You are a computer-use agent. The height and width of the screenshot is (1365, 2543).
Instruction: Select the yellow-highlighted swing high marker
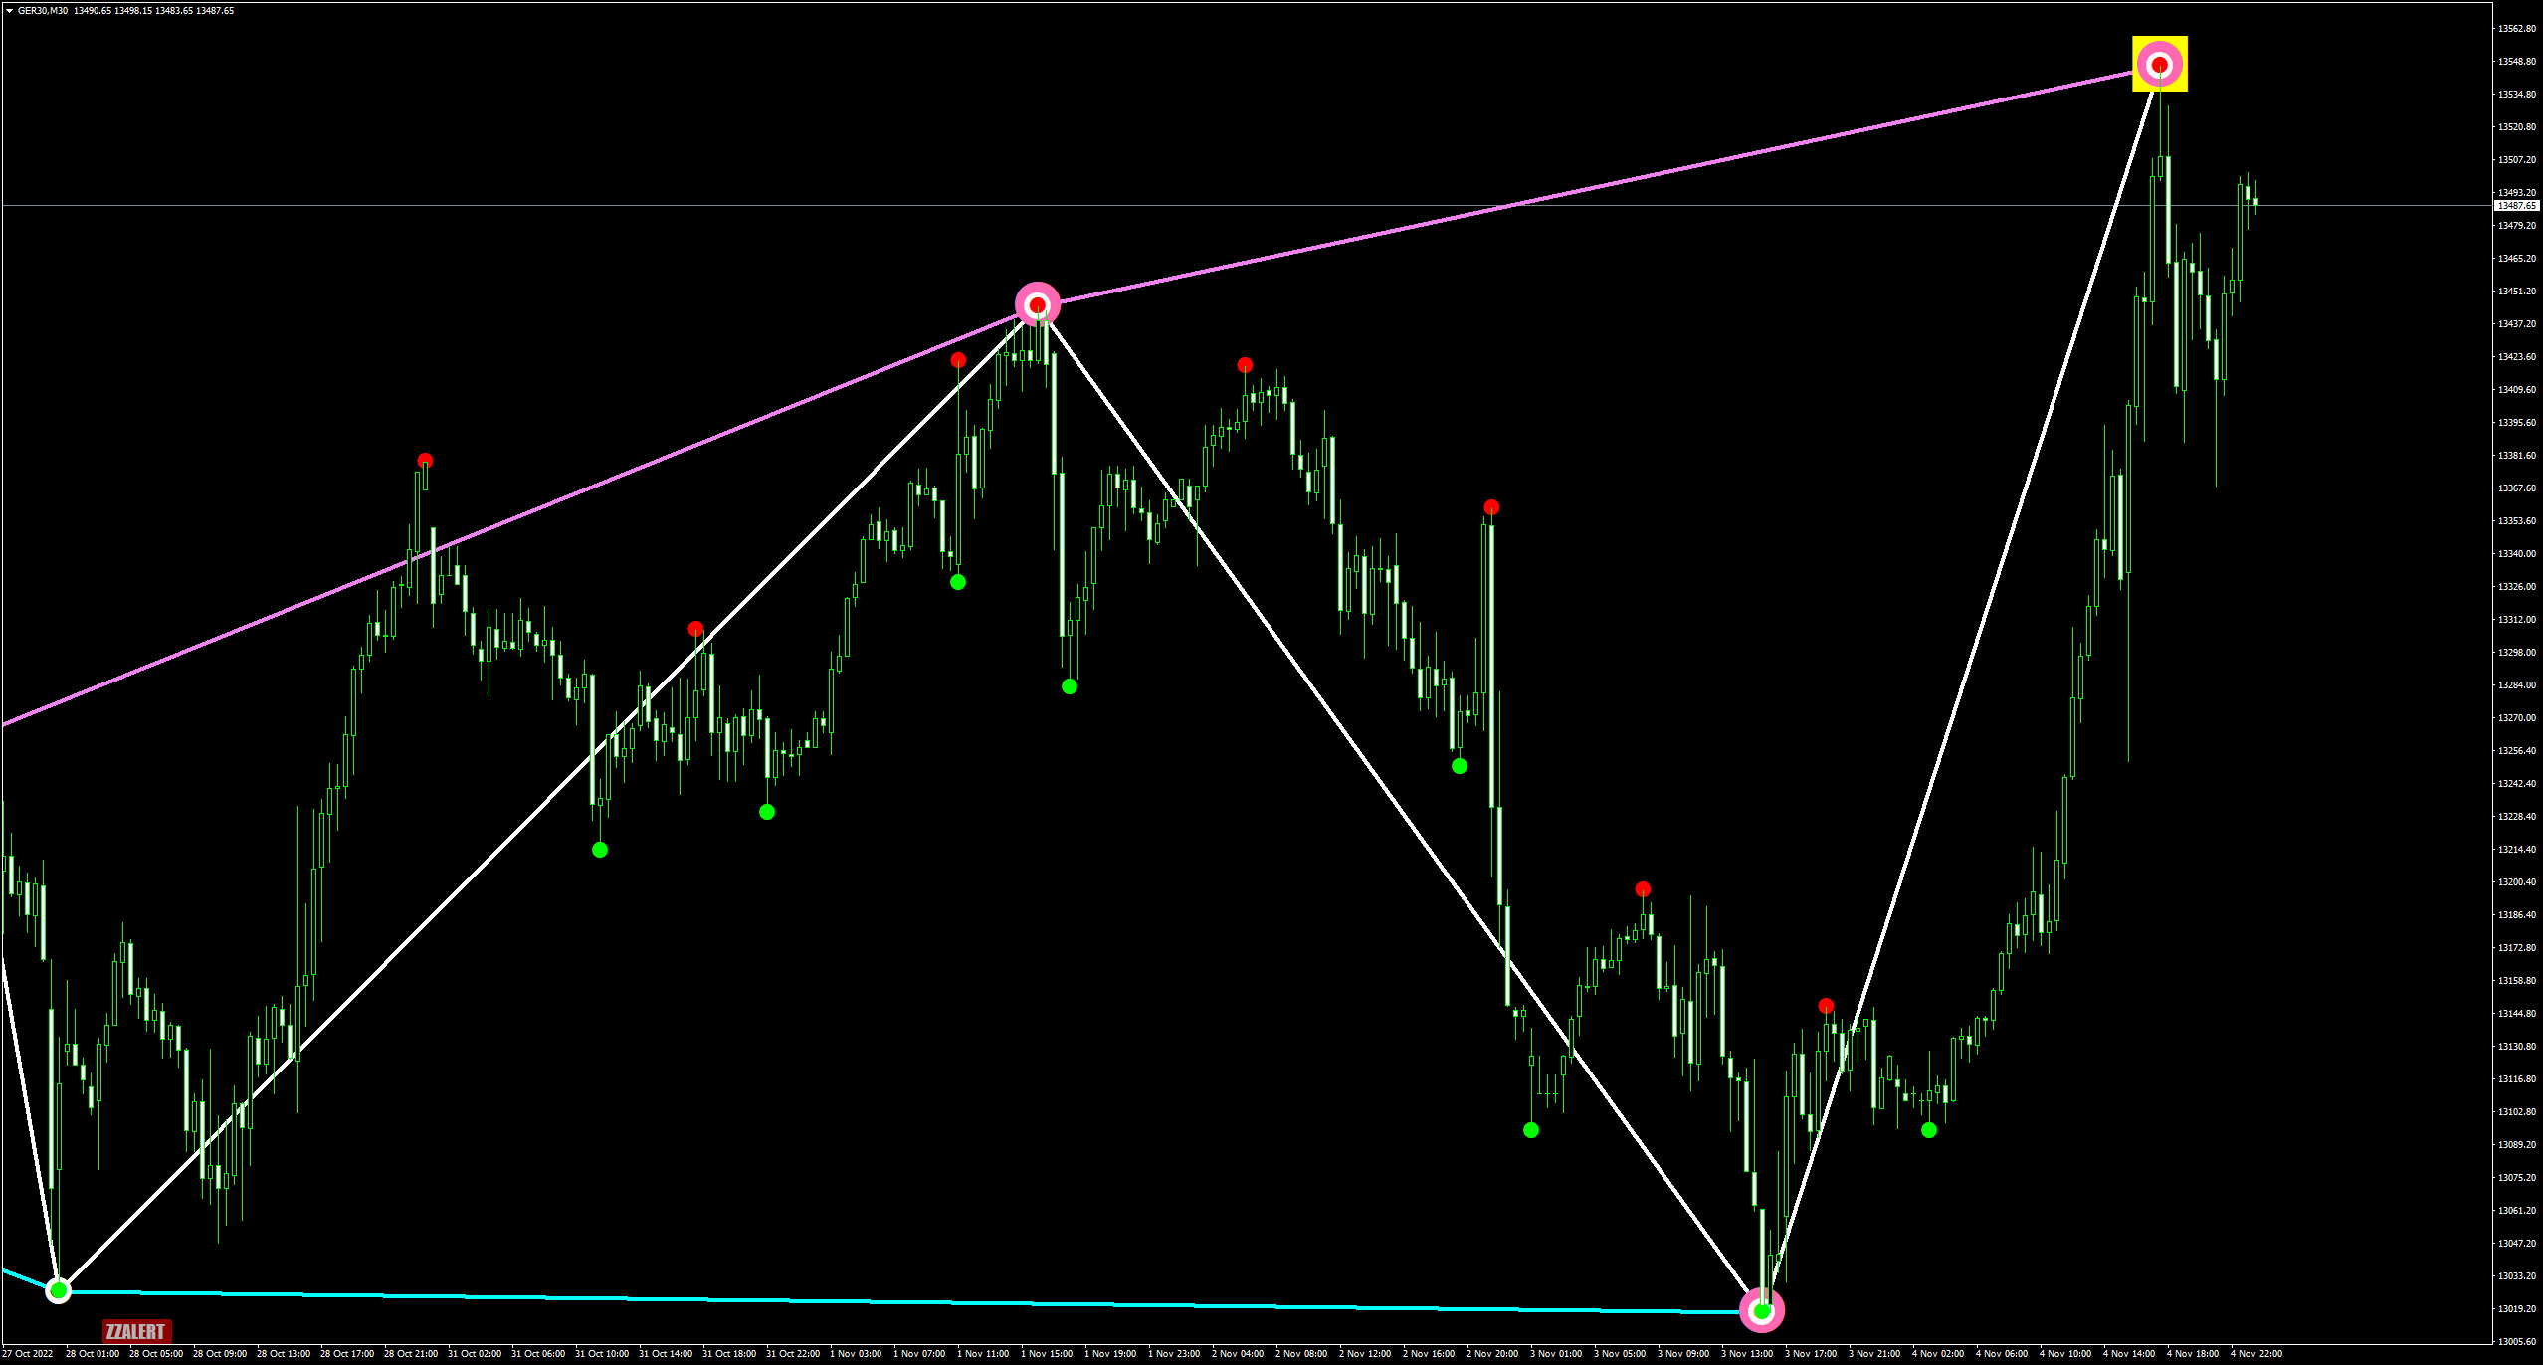2159,65
